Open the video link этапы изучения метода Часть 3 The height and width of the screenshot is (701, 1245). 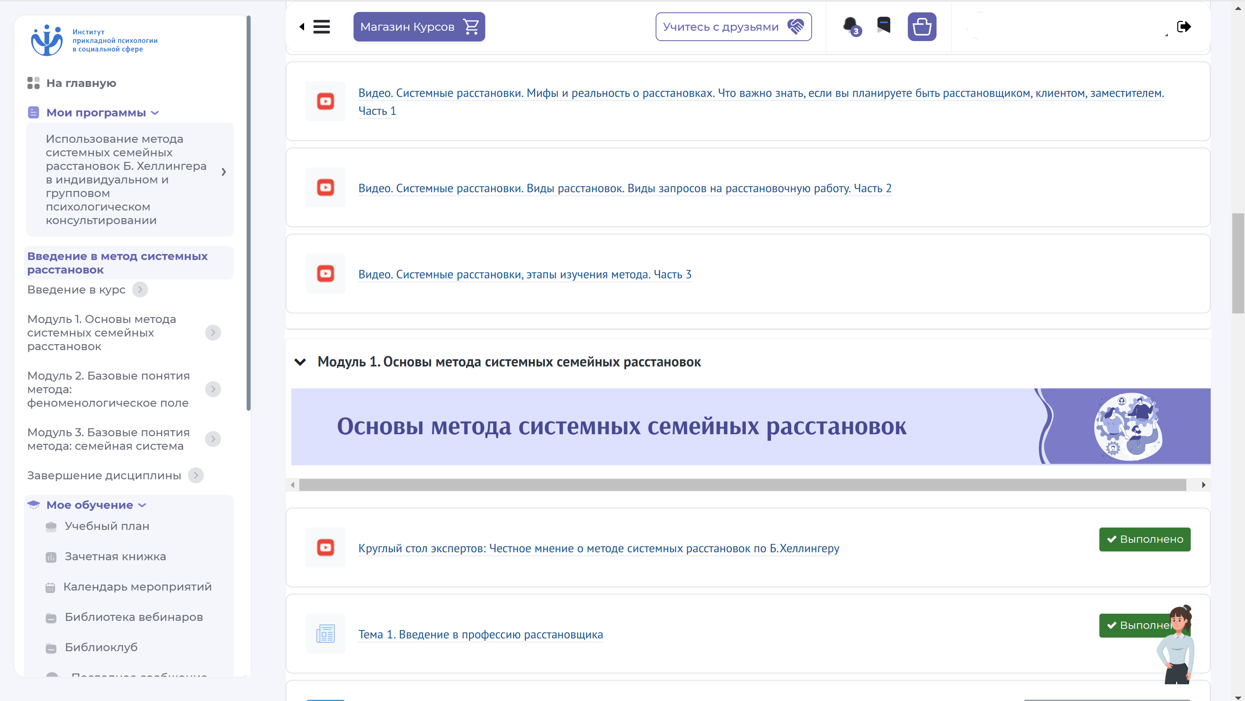click(524, 274)
